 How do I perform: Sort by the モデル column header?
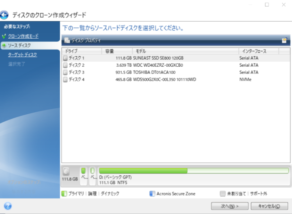(185, 51)
